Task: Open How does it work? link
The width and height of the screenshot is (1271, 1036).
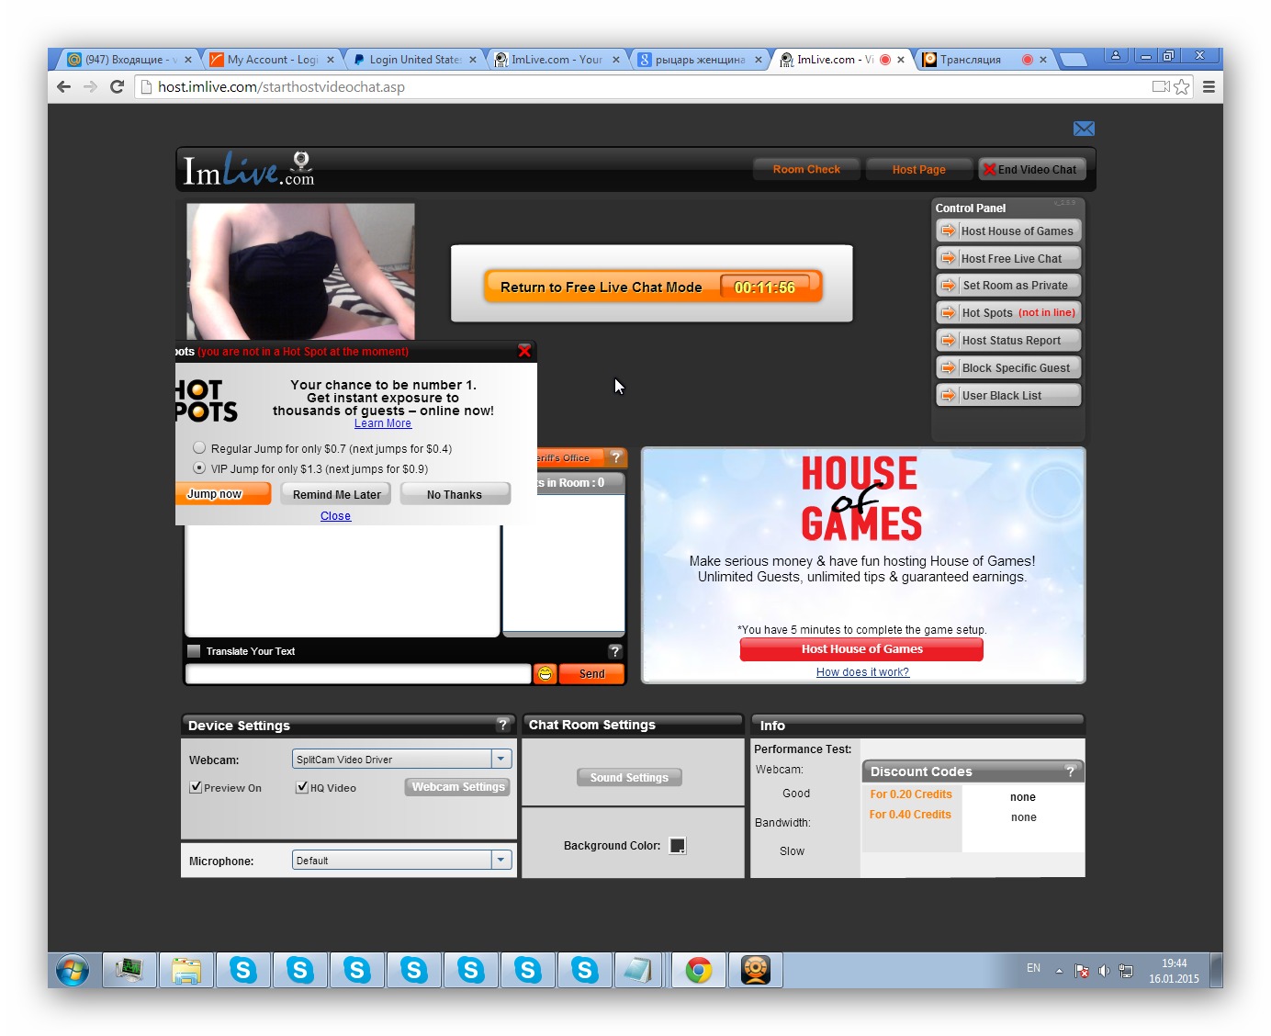Action: click(862, 672)
